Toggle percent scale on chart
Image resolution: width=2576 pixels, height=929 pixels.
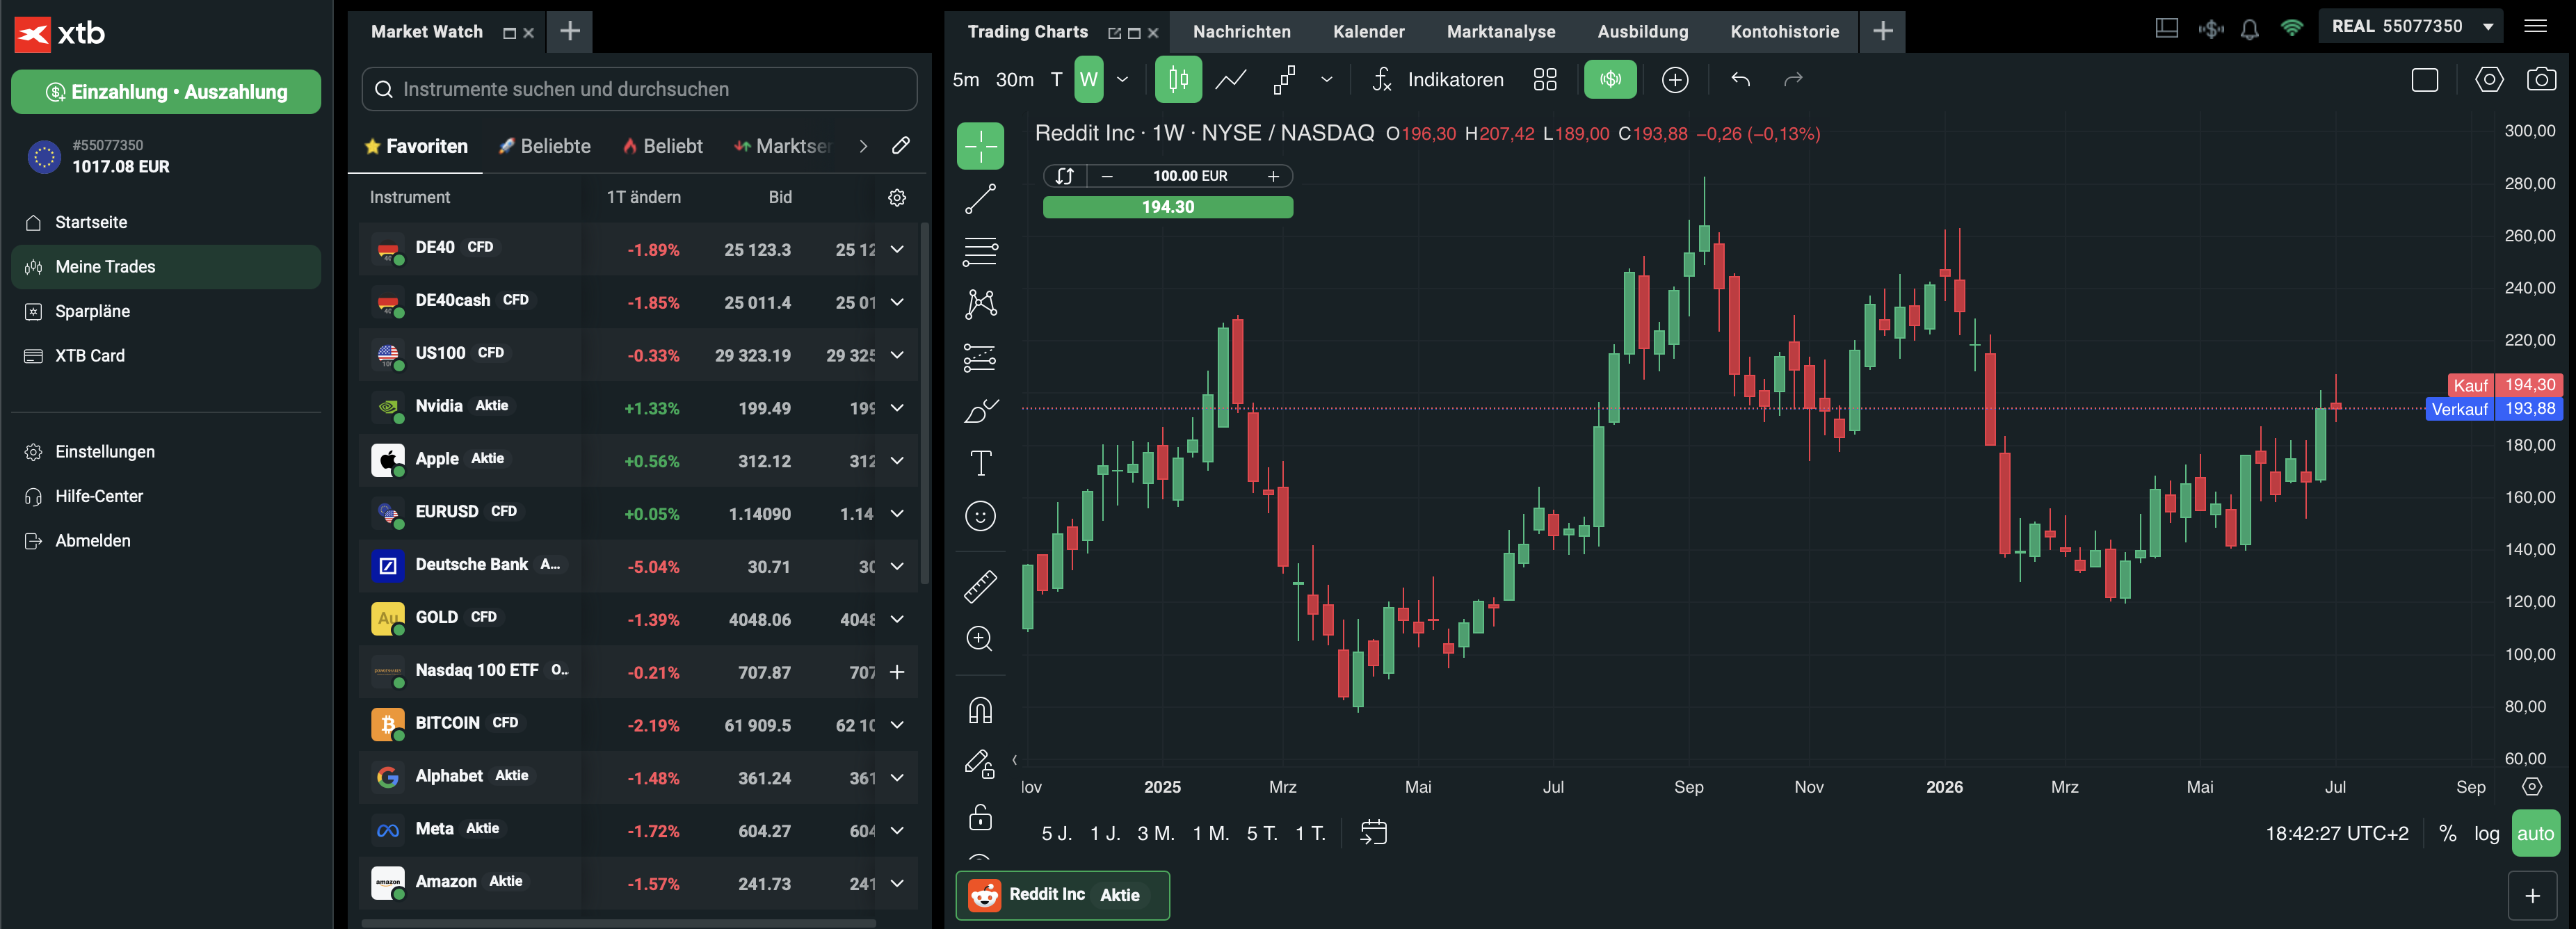[2447, 834]
